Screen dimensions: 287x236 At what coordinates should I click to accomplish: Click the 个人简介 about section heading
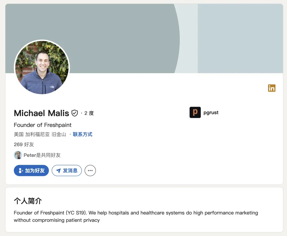(x=28, y=201)
